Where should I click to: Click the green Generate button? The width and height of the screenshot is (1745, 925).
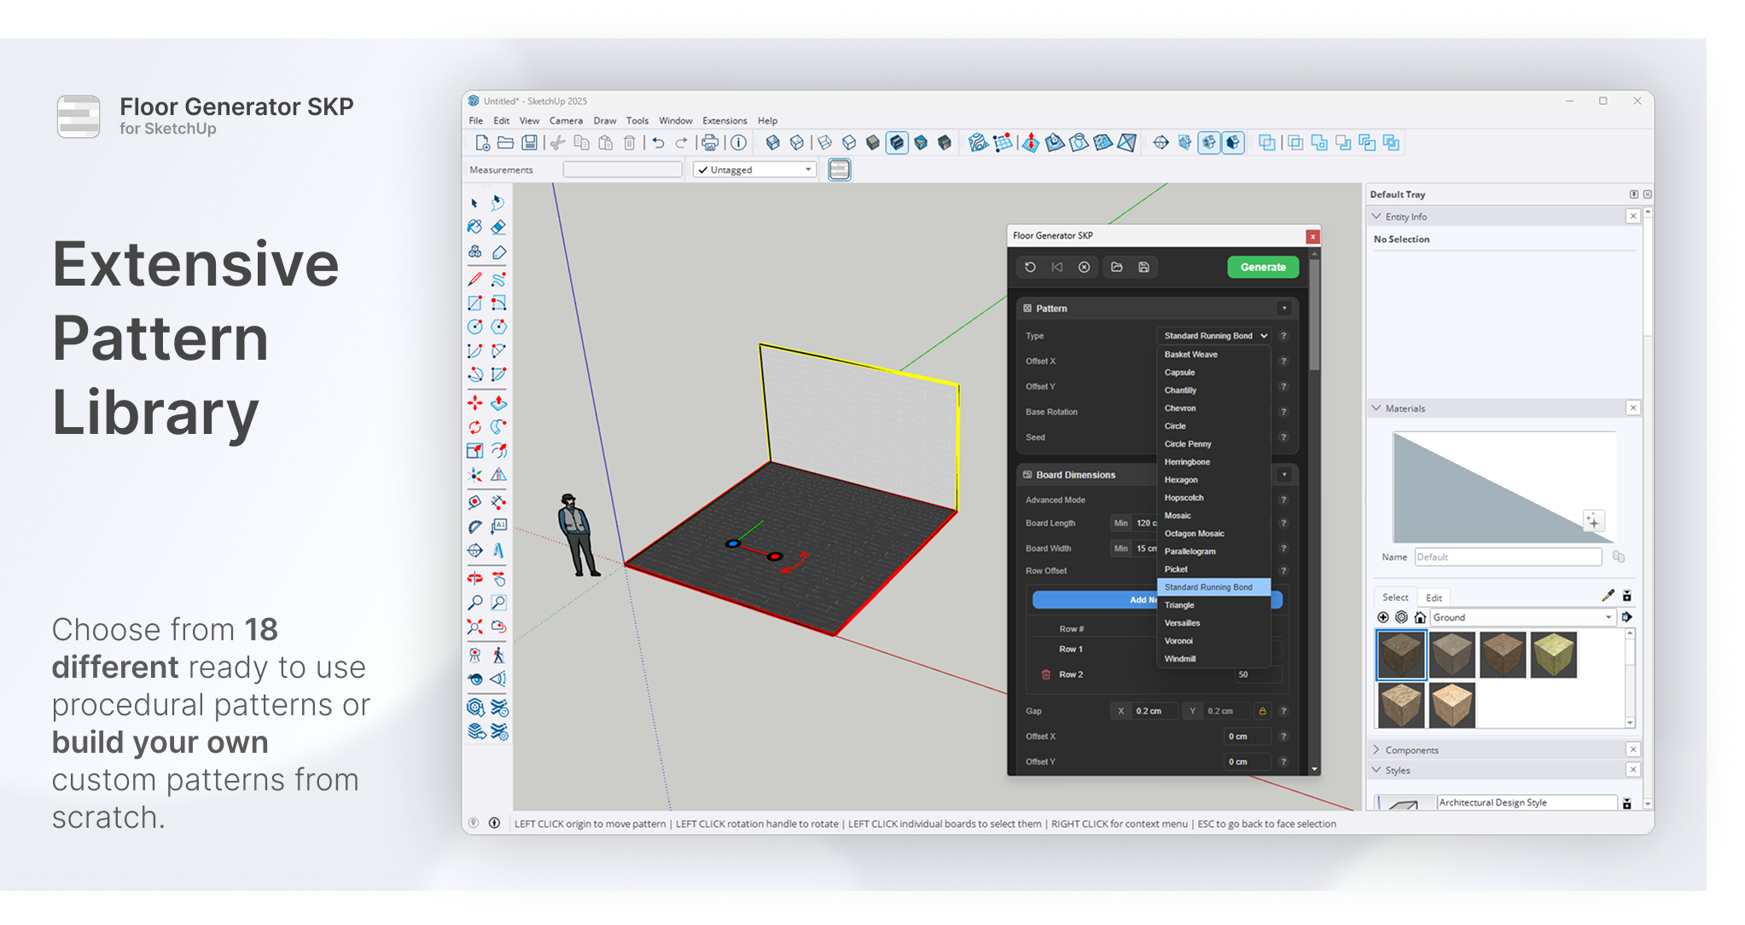click(x=1263, y=267)
